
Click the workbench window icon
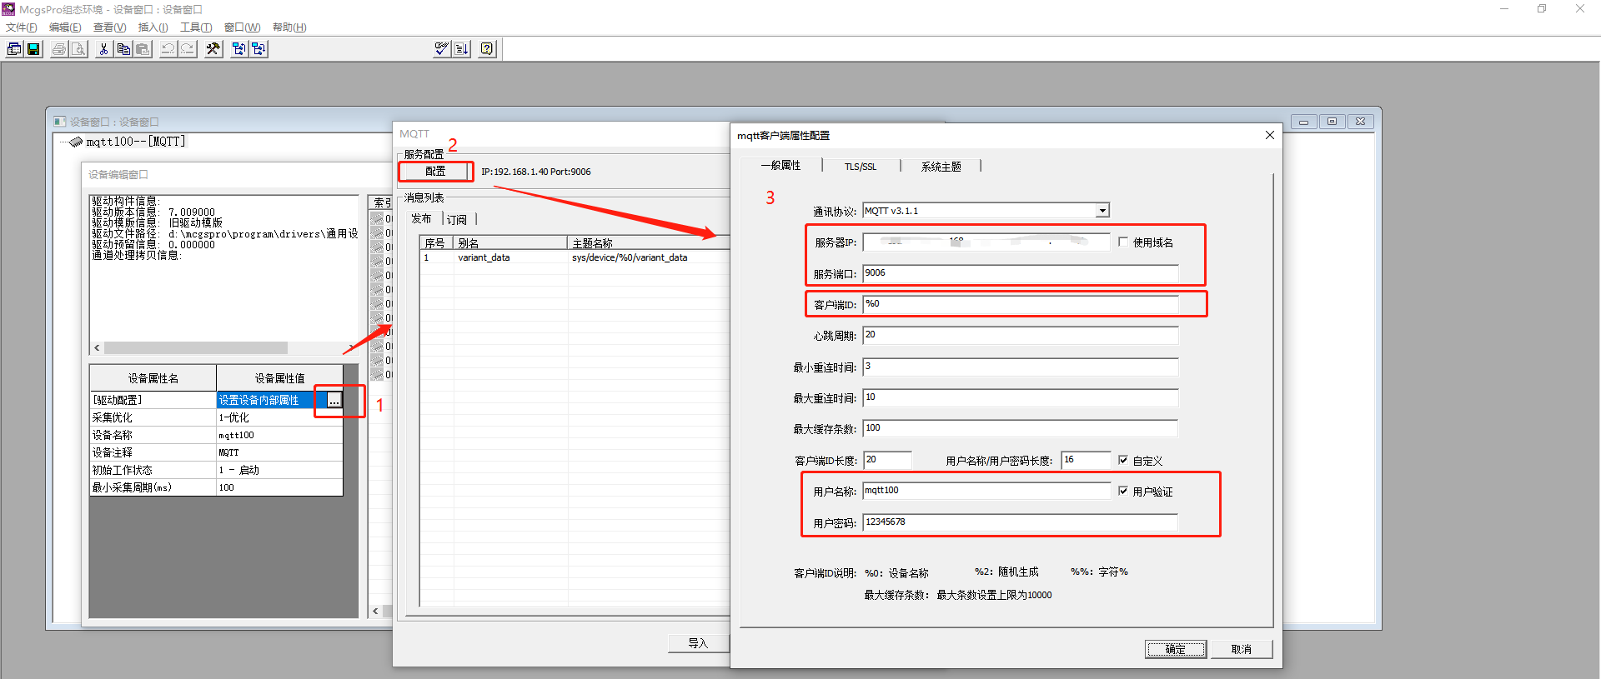(x=14, y=49)
